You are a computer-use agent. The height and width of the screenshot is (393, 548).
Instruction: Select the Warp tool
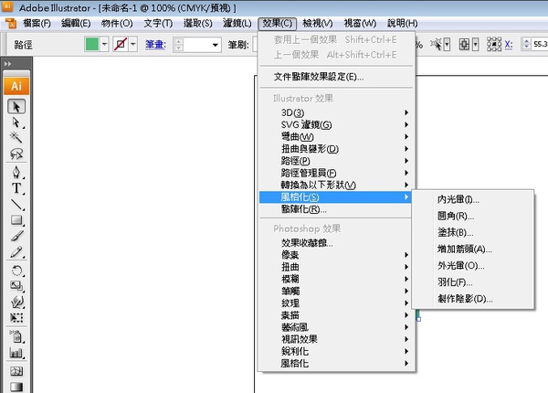click(x=16, y=302)
